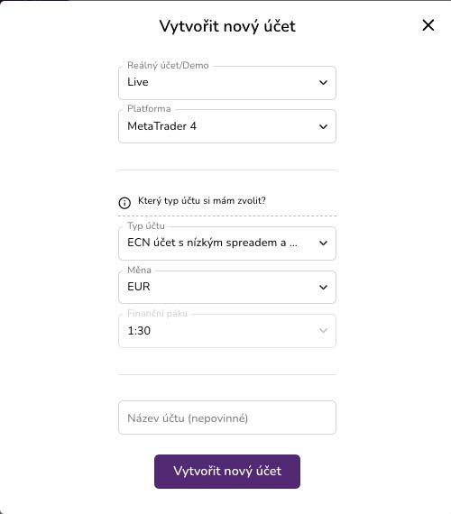Click the Reálný účet/Demo field label
The height and width of the screenshot is (514, 451).
coord(168,65)
